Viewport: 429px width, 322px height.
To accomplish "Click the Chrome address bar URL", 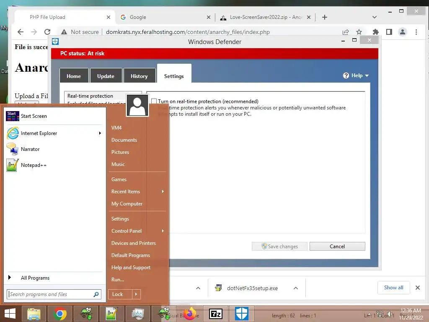I will tap(188, 32).
